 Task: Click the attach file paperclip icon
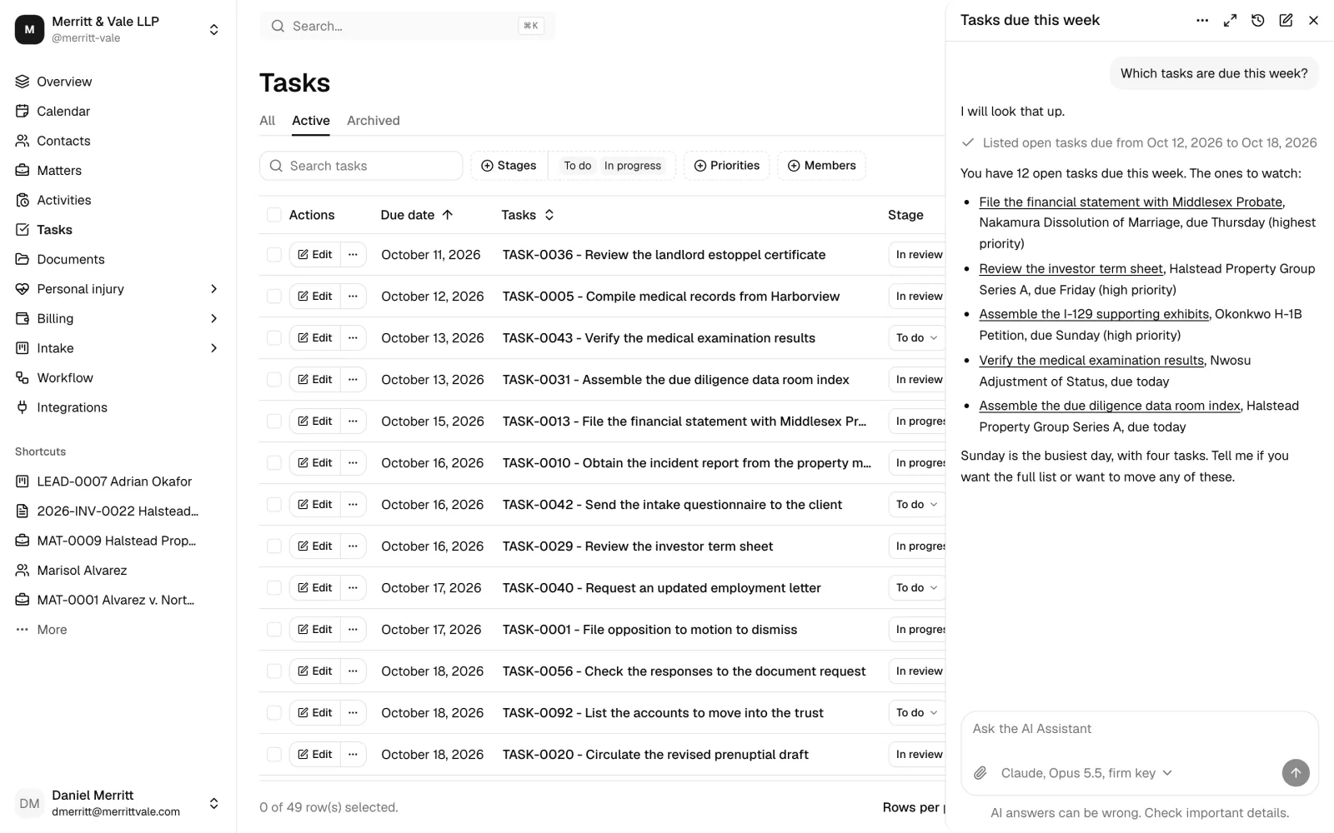click(x=980, y=773)
